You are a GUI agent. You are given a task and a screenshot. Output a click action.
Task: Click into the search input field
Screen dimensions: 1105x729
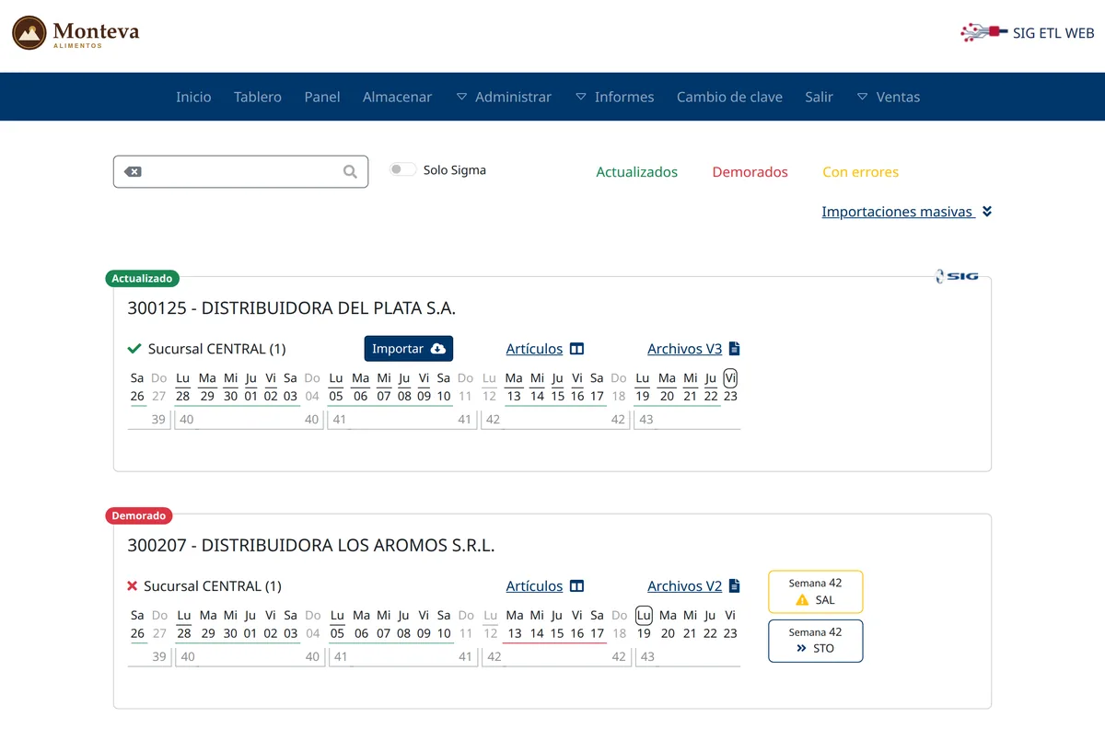(241, 171)
